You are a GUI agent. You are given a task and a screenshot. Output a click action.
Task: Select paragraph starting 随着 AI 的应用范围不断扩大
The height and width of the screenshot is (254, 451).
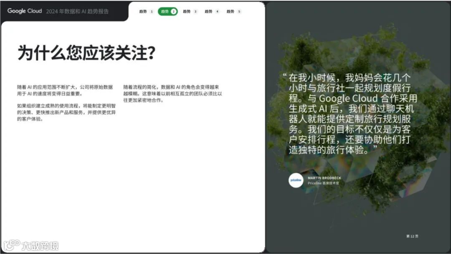65,90
